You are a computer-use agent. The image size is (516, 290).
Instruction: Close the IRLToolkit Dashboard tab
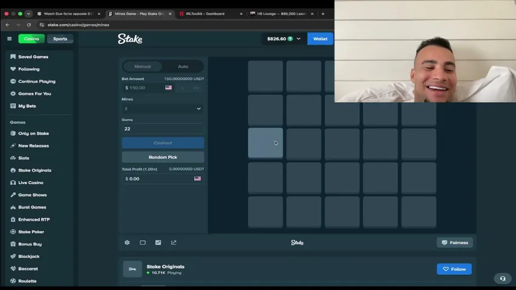tap(241, 14)
